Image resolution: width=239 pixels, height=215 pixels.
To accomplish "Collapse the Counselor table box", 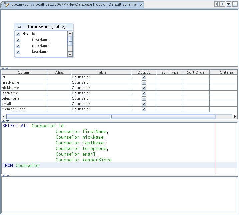I will click(20, 27).
